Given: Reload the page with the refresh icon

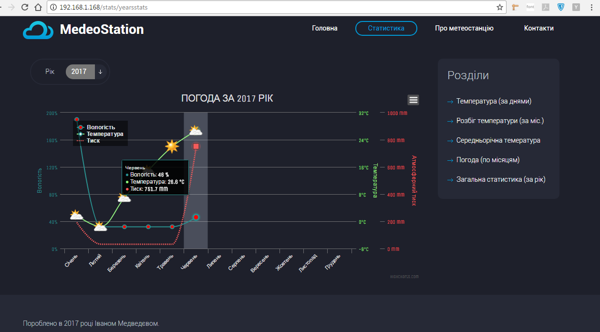Looking at the screenshot, I should [25, 7].
